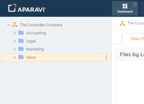This screenshot has width=144, height=104.
Task: Expand the Marketing folder
Action: (x=15, y=49)
